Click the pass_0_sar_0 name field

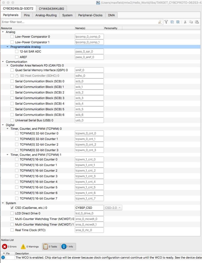tap(89, 51)
